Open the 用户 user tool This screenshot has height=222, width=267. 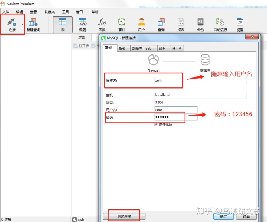141,25
